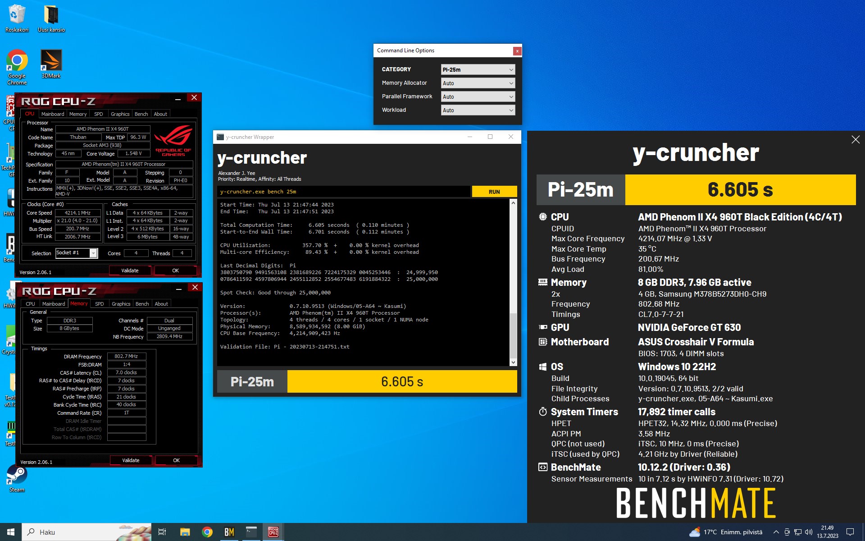Open Bench tab in lower CPU-Z

point(142,304)
